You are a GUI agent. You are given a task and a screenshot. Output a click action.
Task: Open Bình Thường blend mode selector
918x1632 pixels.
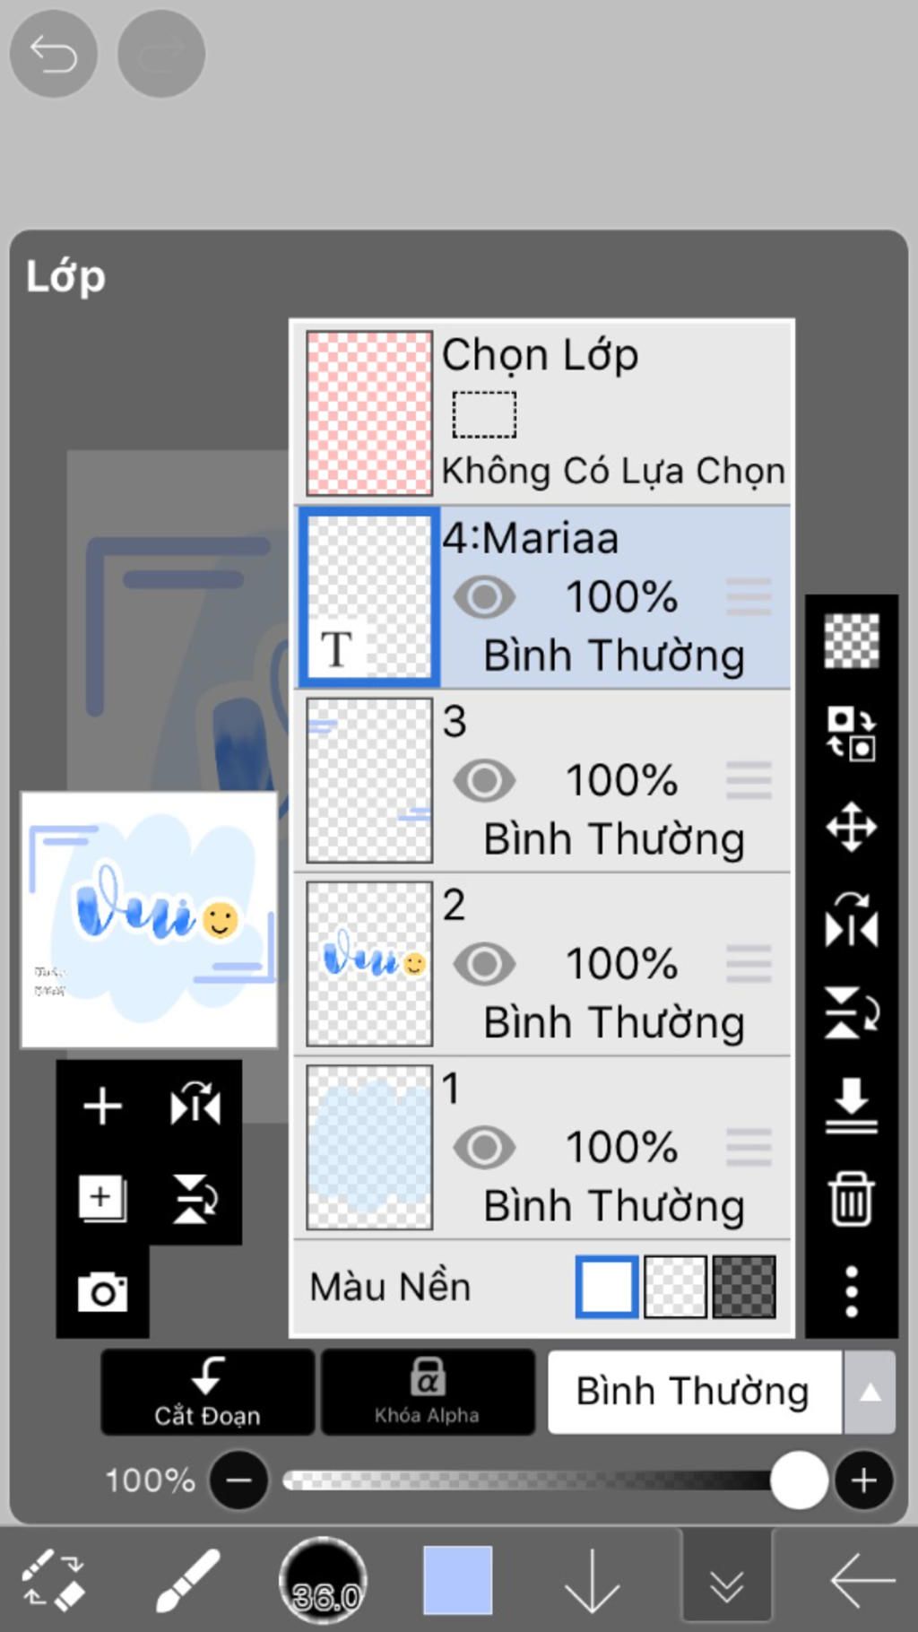693,1393
